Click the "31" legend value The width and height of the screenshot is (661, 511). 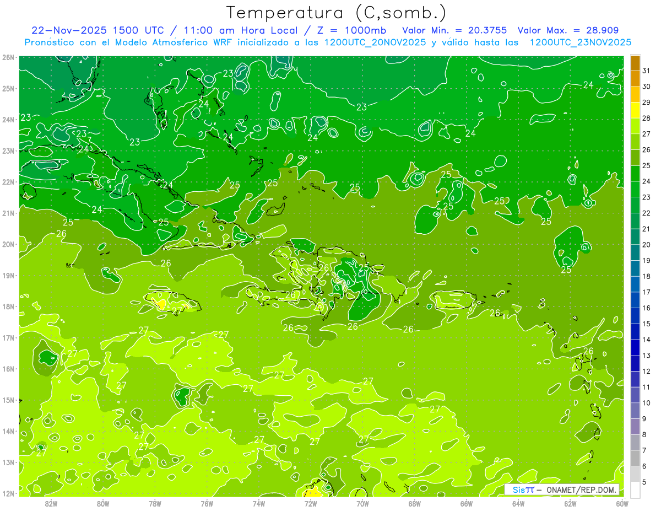(646, 71)
